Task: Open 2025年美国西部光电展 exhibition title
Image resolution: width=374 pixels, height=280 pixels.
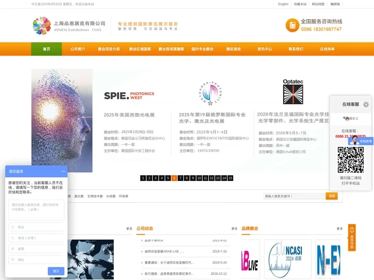Action: 129,115
